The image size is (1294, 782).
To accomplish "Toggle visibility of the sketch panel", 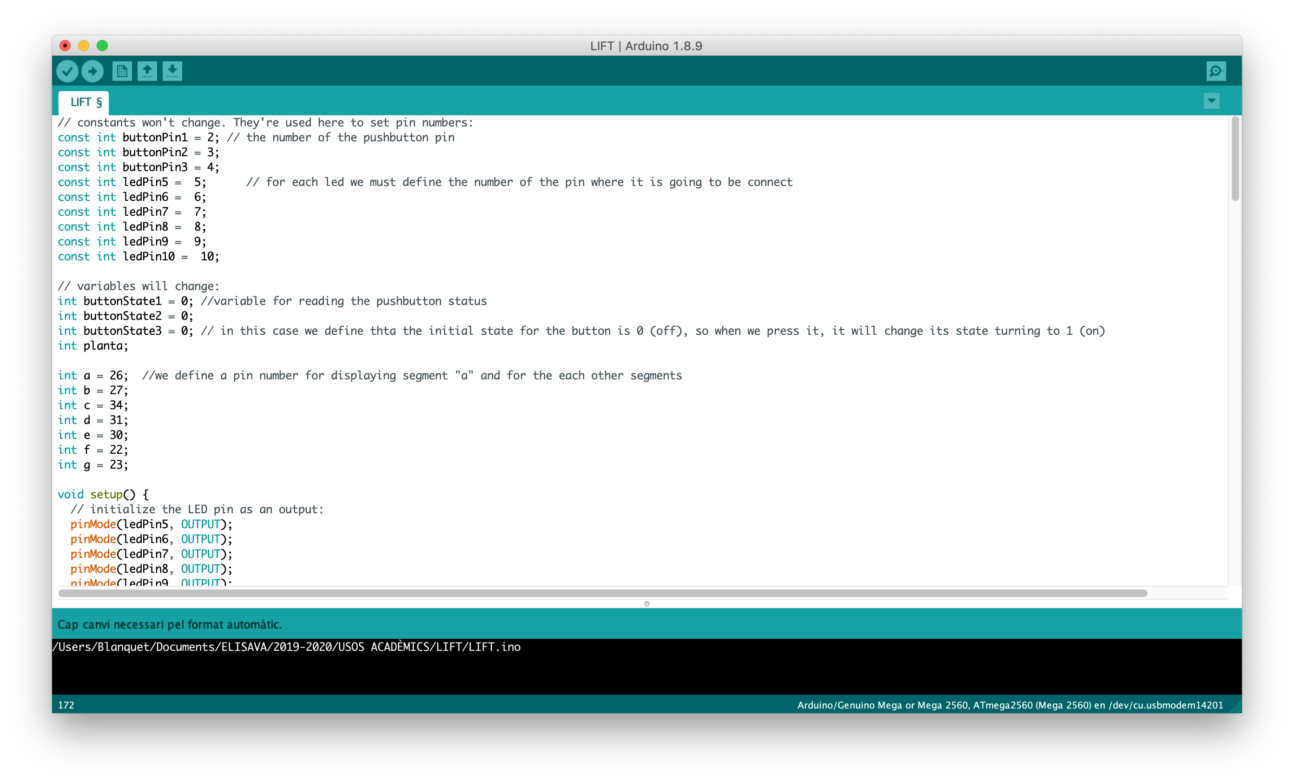I will point(1212,101).
